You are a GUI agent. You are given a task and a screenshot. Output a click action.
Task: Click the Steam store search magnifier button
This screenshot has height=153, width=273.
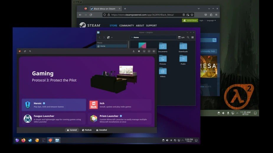click(214, 40)
